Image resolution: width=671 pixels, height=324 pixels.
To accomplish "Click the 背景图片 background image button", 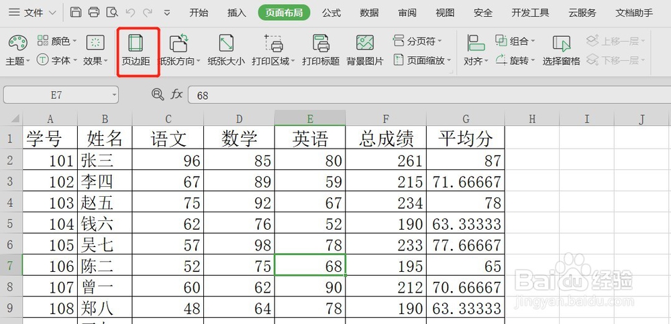I will [365, 51].
